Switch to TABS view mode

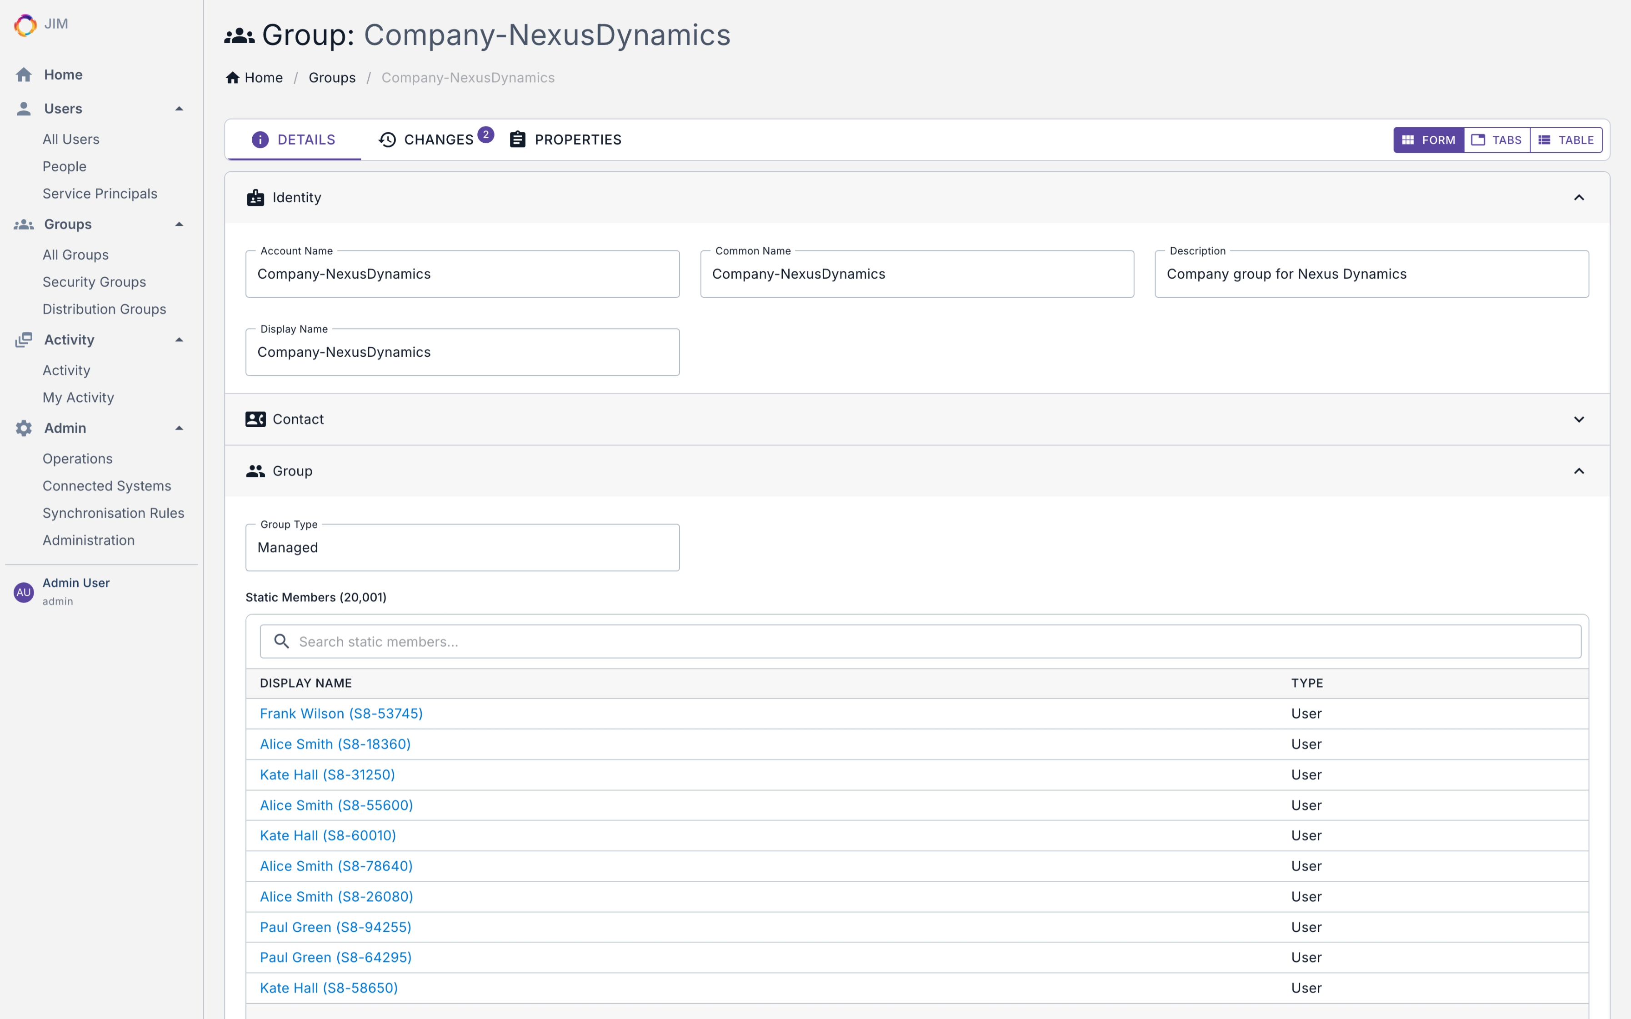1496,140
